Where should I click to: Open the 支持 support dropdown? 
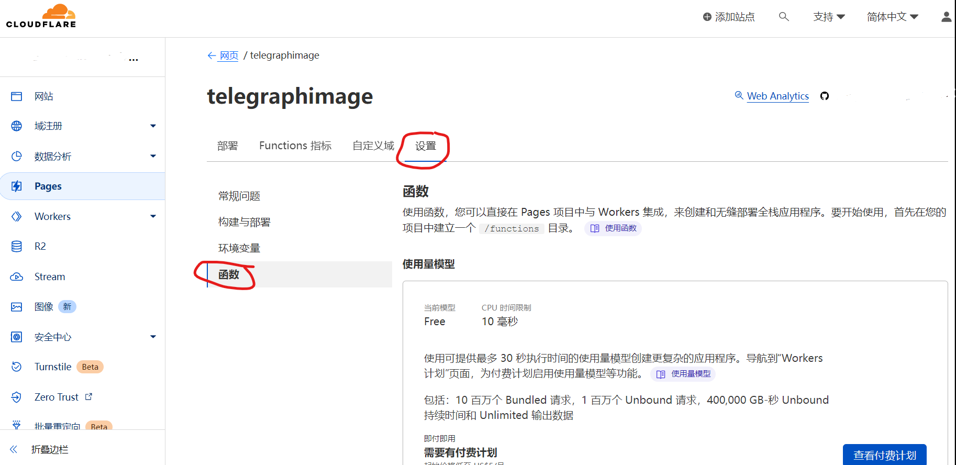pos(829,17)
